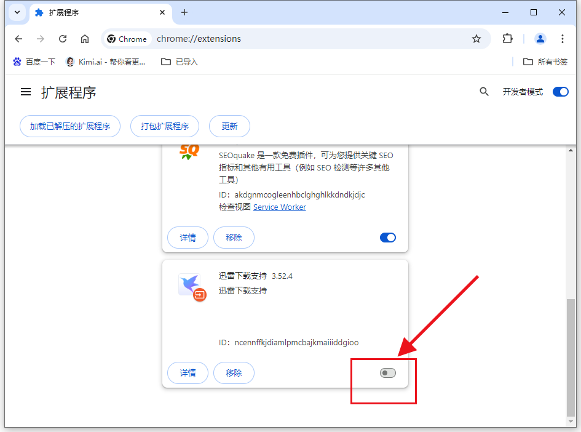The width and height of the screenshot is (581, 432).
Task: Click the 迅雷下载支持 extension icon
Action: [x=192, y=287]
